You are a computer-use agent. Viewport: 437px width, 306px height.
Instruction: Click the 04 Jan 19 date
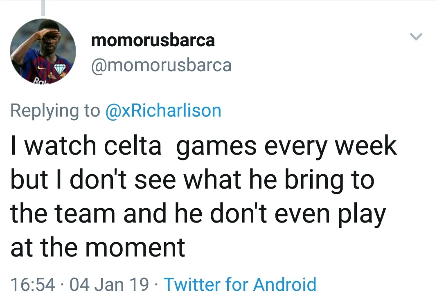[x=109, y=284]
